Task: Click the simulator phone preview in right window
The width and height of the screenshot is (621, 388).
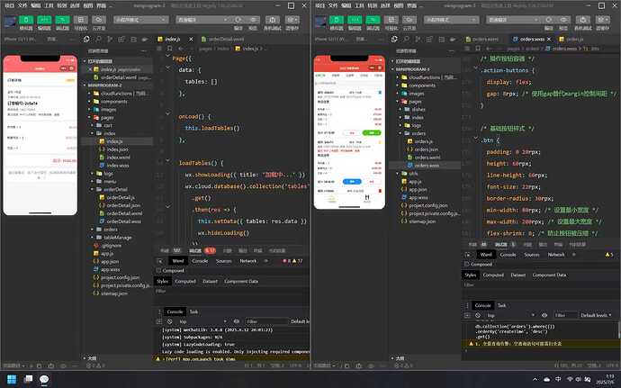Action: (349, 132)
